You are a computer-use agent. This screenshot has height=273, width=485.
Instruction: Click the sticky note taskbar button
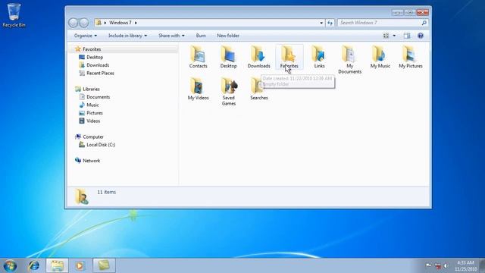104,265
